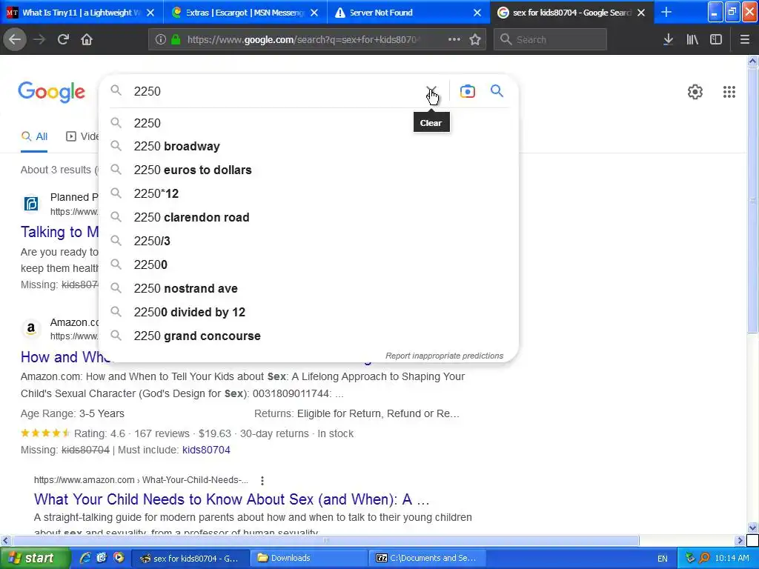Screen dimensions: 759x569
Task: Open the Firefox hamburger menu
Action: (745, 40)
